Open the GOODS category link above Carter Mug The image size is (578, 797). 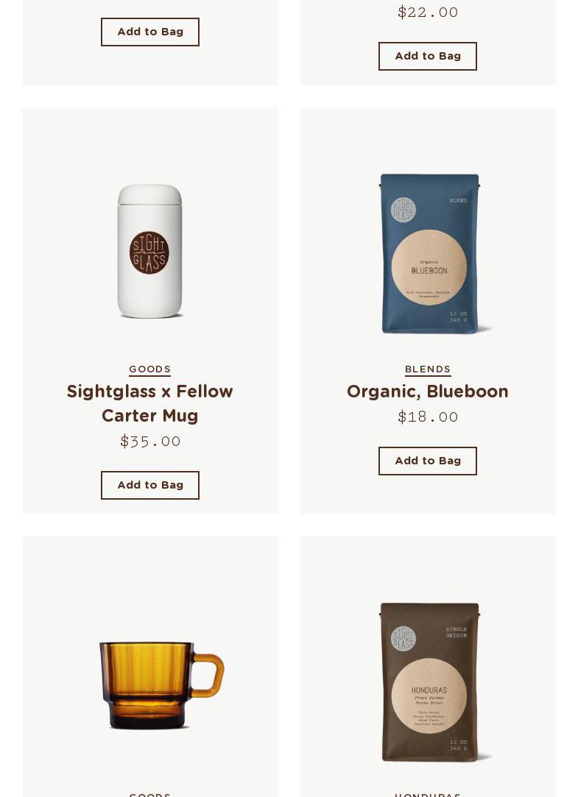pyautogui.click(x=150, y=369)
